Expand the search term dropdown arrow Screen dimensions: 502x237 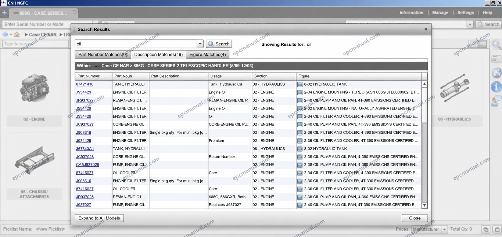[200, 44]
